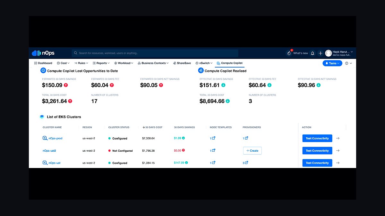
Task: Open the ShareSave menu item
Action: [x=182, y=63]
